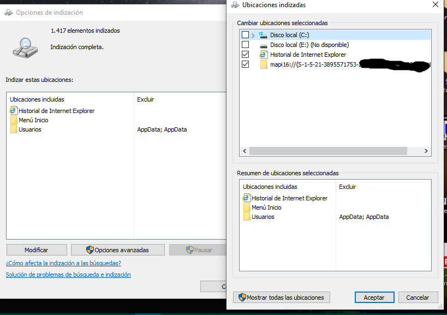This screenshot has width=447, height=315.
Task: Open ¿Cómo afecta la indización a las búsquedas? link
Action: [x=63, y=263]
